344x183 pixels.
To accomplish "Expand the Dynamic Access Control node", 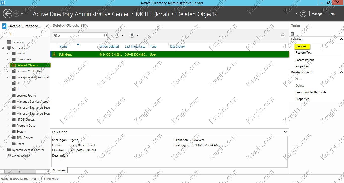I will [x=3, y=150].
